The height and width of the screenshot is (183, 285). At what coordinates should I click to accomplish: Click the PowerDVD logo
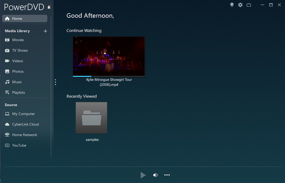coord(24,7)
